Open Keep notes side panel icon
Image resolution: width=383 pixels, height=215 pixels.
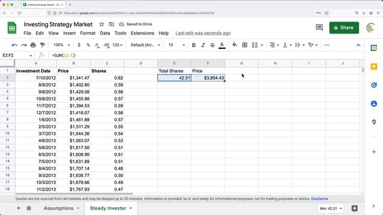[x=373, y=66]
